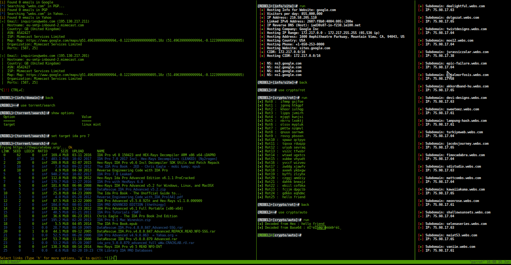Click the Linked IPv6 Address line
The width and height of the screenshot is (511, 265).
[x=306, y=21]
